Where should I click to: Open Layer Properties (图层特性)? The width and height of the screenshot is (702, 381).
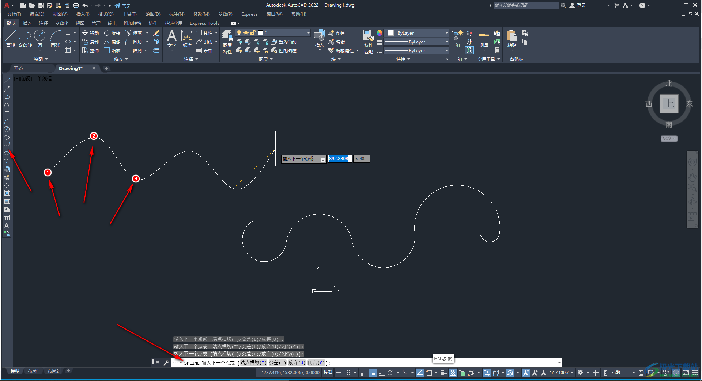pos(227,42)
